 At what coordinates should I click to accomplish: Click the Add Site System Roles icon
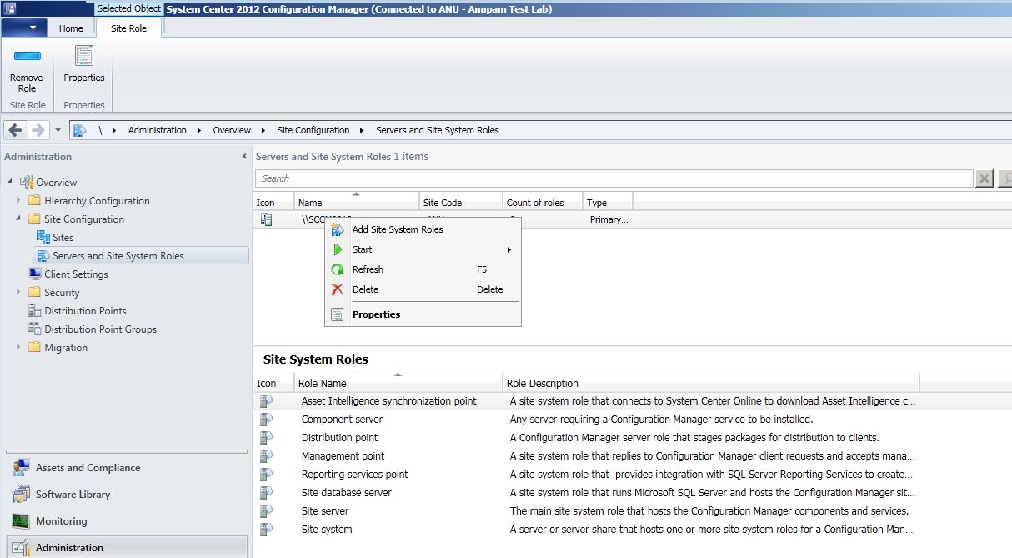[338, 229]
